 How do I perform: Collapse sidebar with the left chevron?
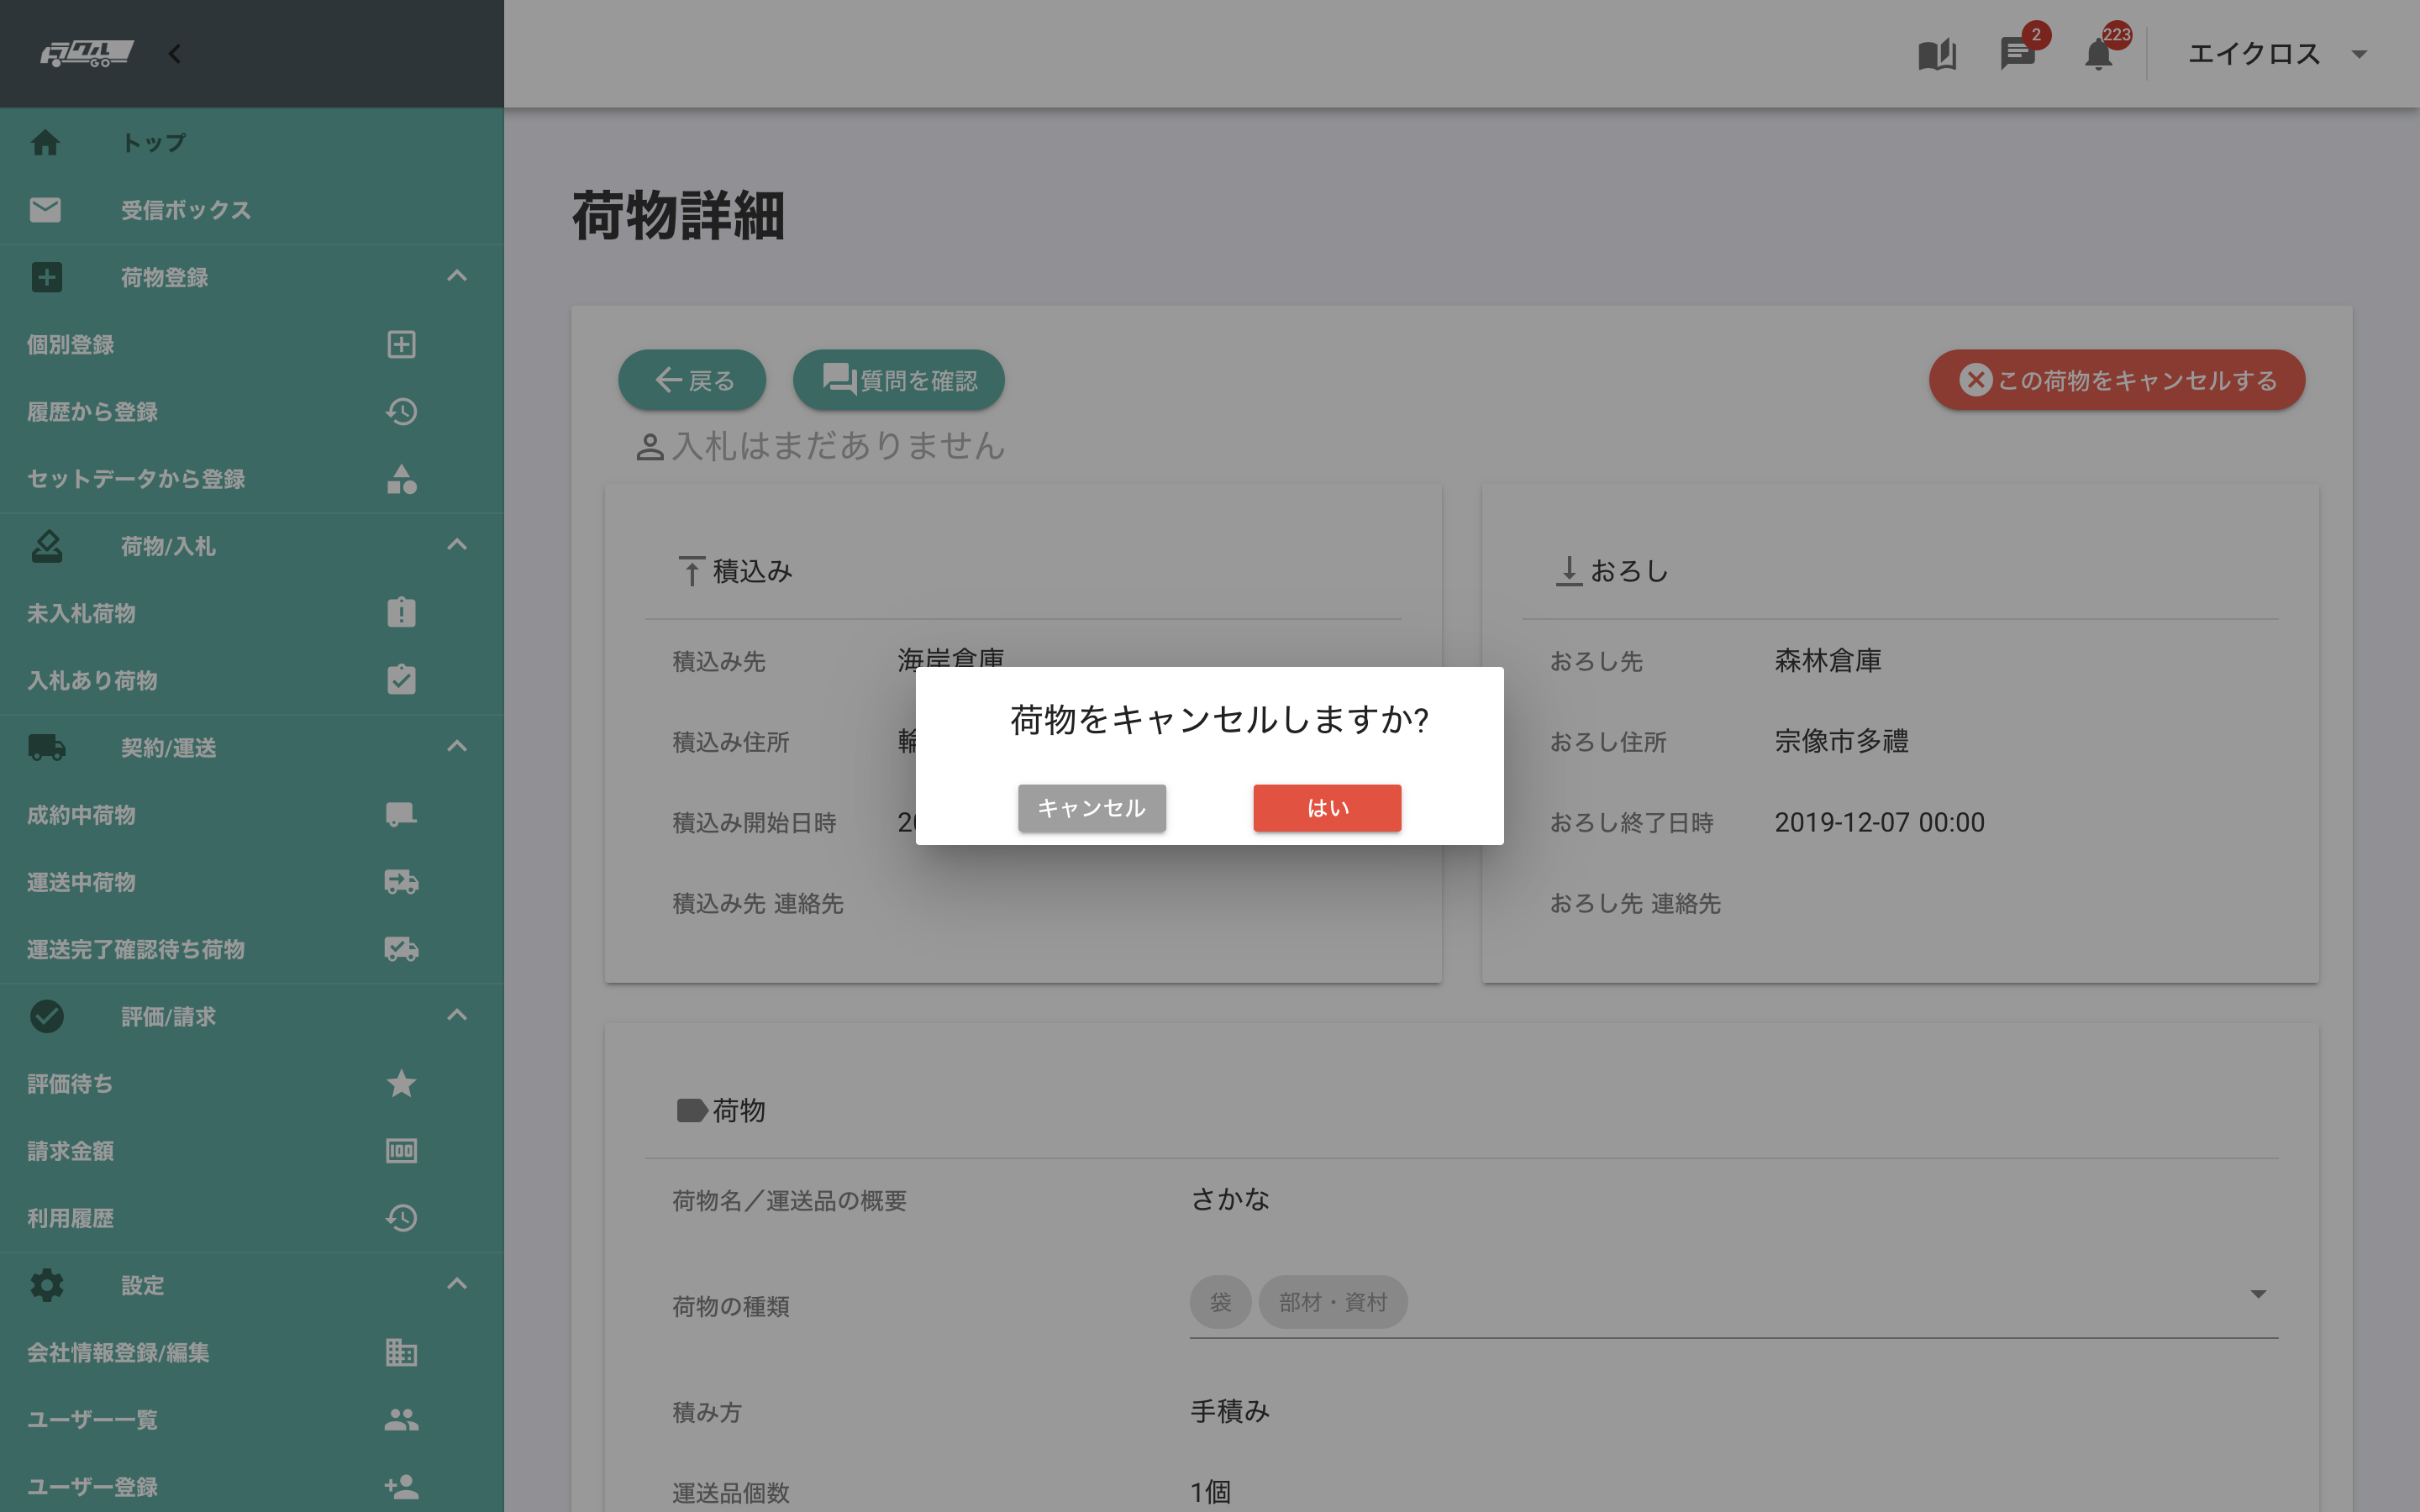click(x=175, y=54)
